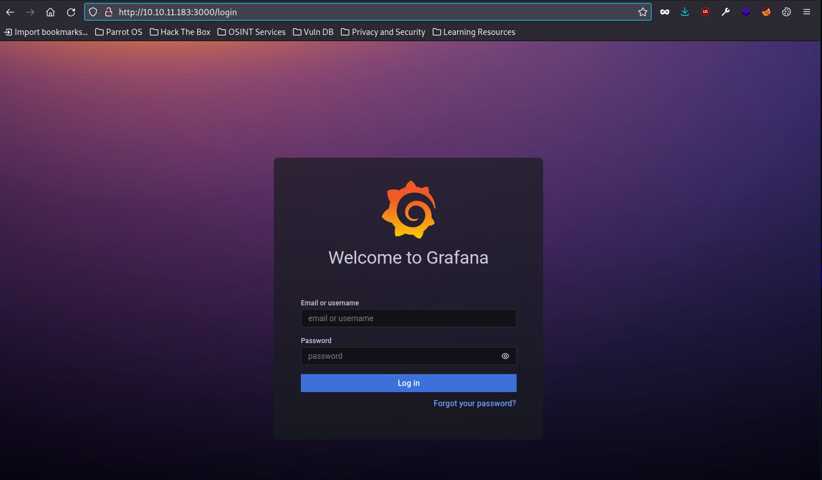Click the tracking protection shield icon
Image resolution: width=822 pixels, height=480 pixels.
[94, 12]
